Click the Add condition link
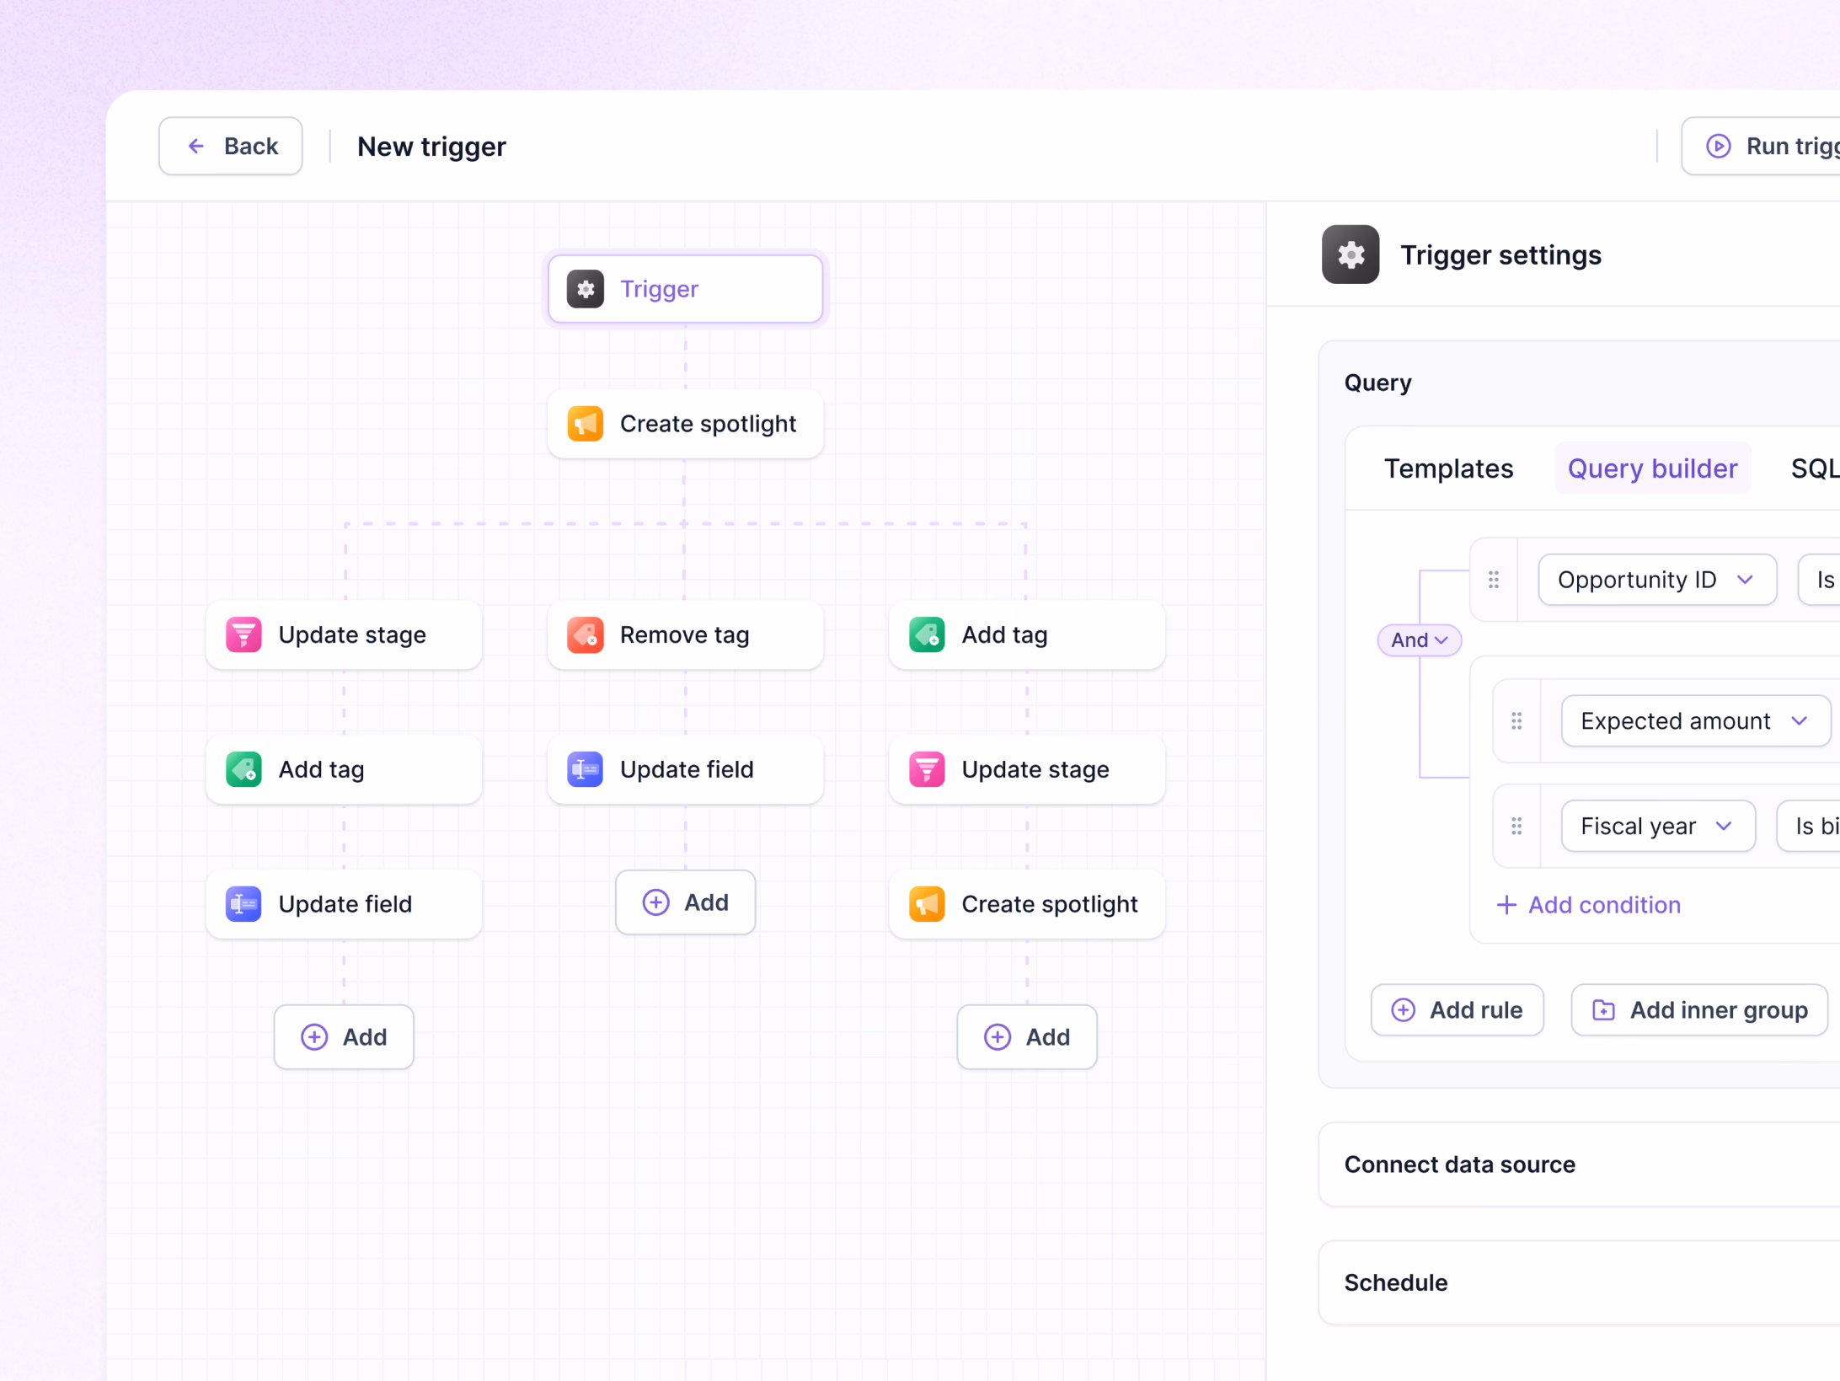The image size is (1840, 1381). (x=1589, y=906)
